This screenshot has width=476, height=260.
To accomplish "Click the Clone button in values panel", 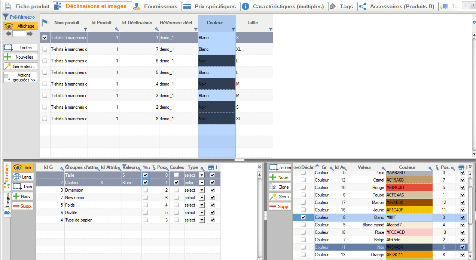I will pyautogui.click(x=280, y=187).
